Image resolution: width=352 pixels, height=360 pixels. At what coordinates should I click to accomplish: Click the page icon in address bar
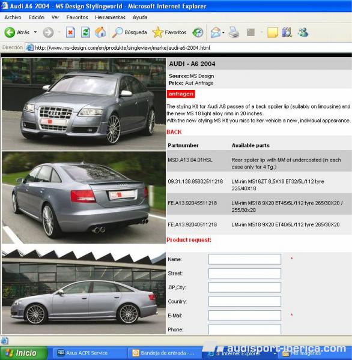coord(30,48)
